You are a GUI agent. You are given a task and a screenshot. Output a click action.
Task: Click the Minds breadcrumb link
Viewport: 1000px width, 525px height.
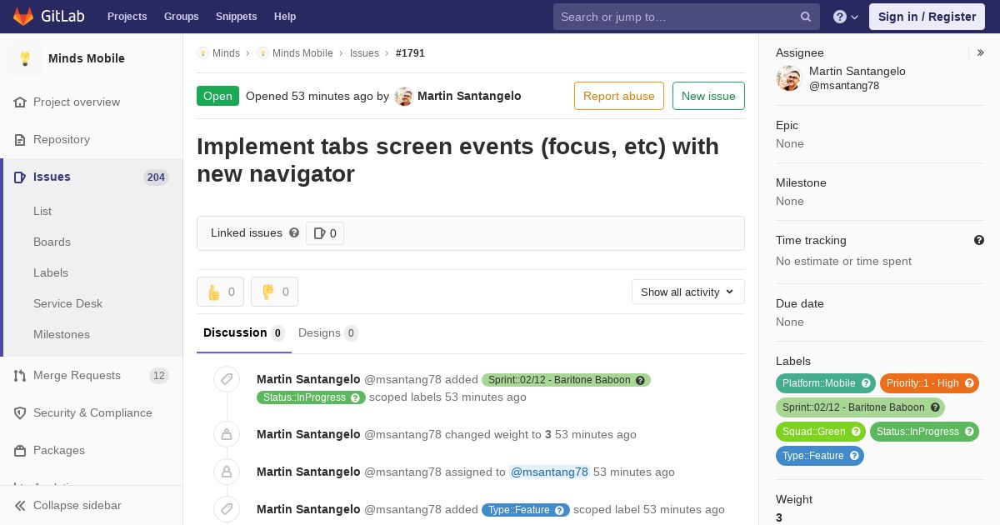(226, 53)
